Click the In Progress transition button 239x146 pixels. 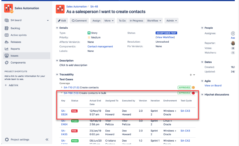[136, 21]
